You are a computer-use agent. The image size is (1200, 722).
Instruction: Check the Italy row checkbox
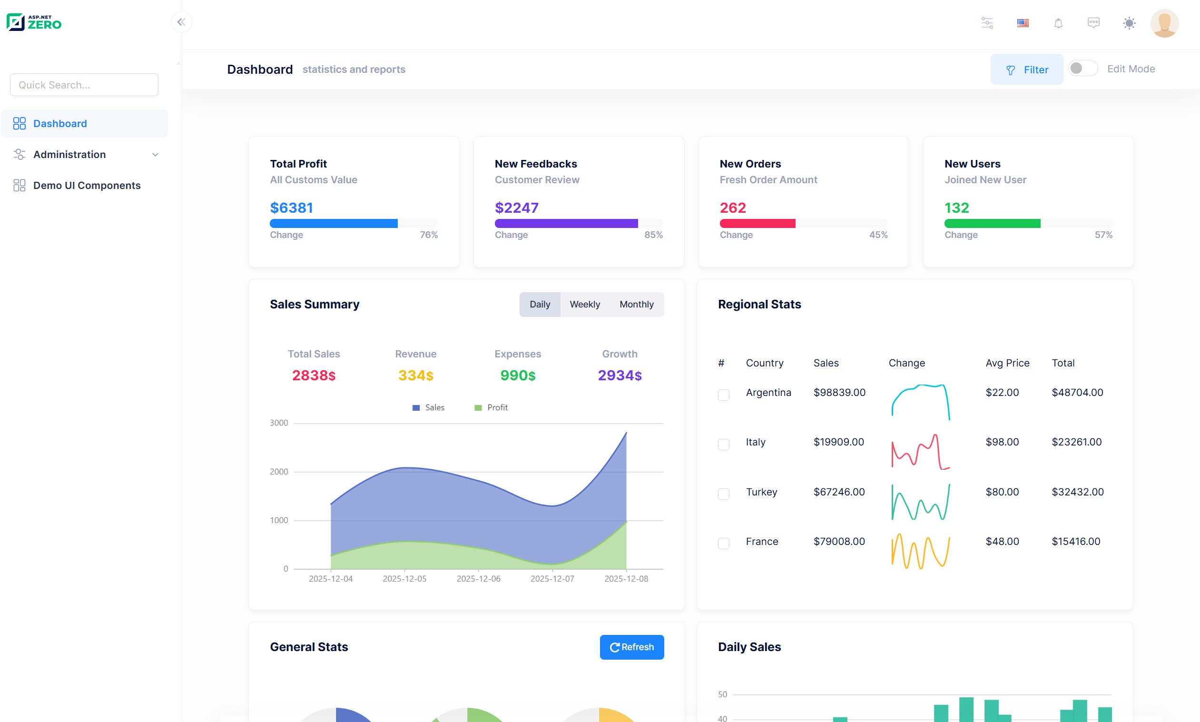point(723,444)
